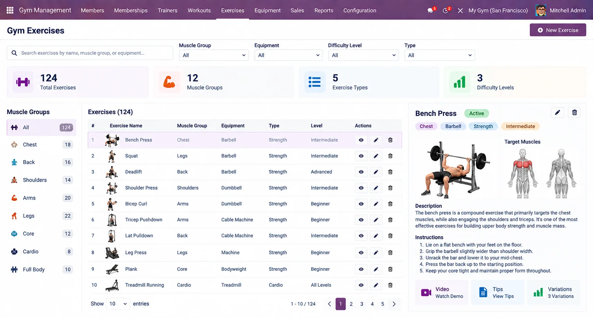
Task: Change the entries-per-page Show dropdown
Action: tap(118, 304)
